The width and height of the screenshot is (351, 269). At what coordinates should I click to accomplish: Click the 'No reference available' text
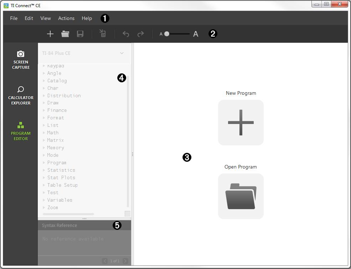pyautogui.click(x=73, y=239)
